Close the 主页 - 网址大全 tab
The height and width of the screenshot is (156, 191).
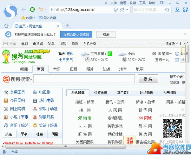pyautogui.click(x=58, y=26)
